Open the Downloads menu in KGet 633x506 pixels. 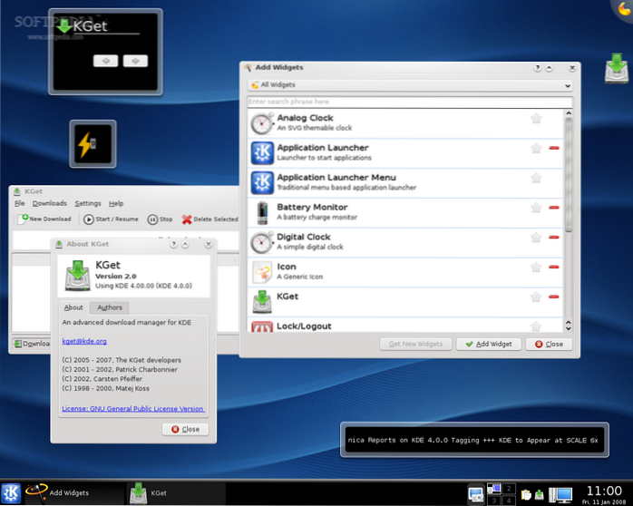pos(50,203)
